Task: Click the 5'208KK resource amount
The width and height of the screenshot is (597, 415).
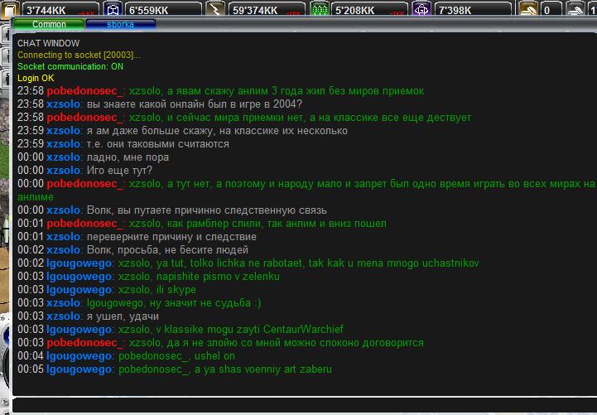Action: click(x=357, y=10)
